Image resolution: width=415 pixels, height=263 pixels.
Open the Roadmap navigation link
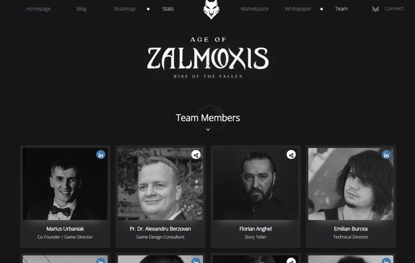(125, 9)
